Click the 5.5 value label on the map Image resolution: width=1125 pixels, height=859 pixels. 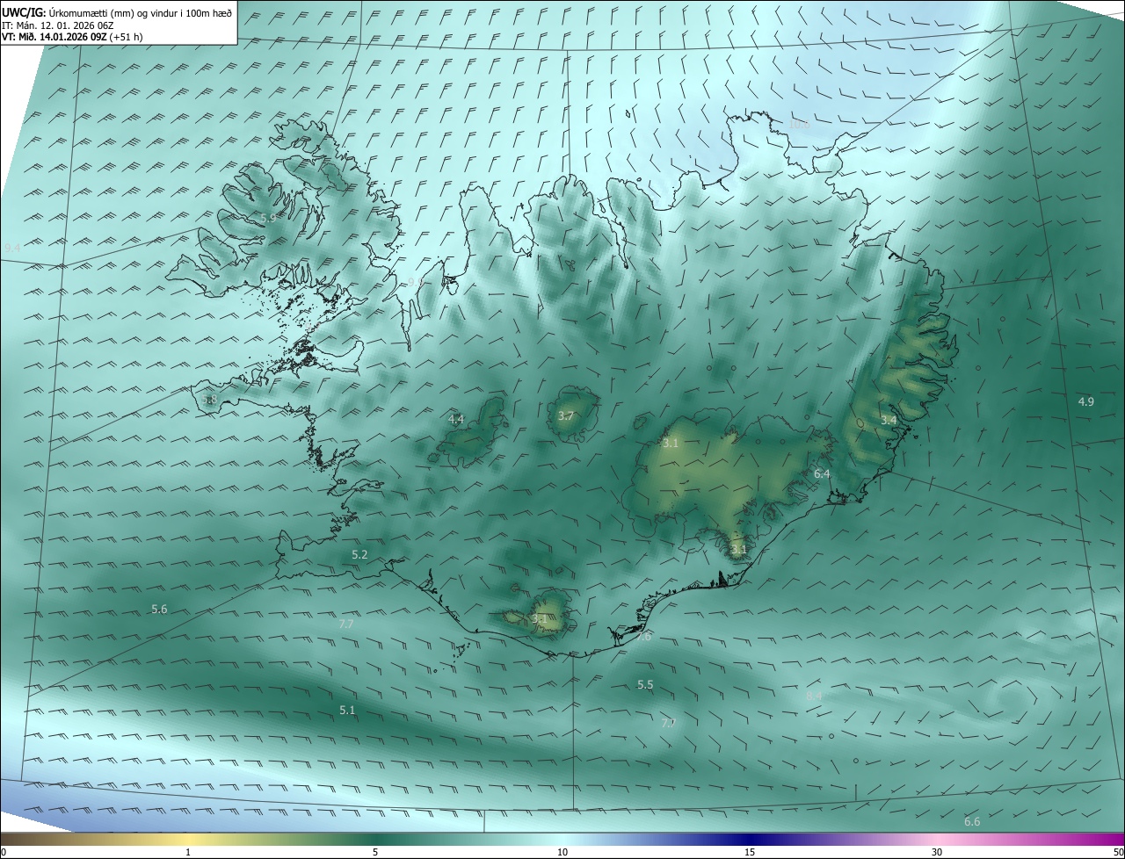tap(645, 685)
